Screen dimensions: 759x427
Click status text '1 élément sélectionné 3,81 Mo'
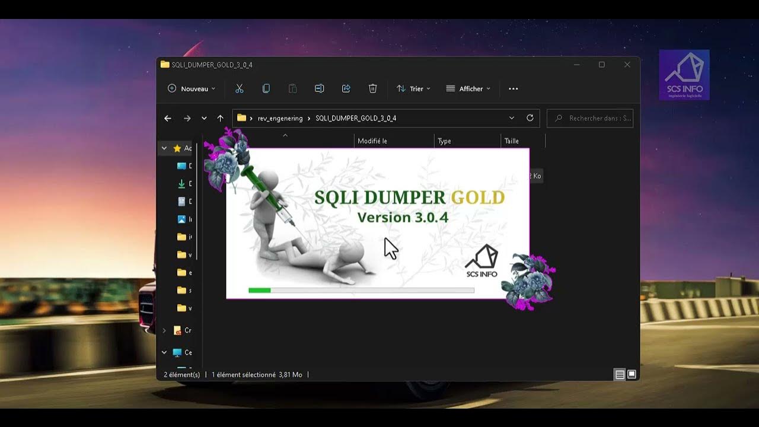click(257, 375)
